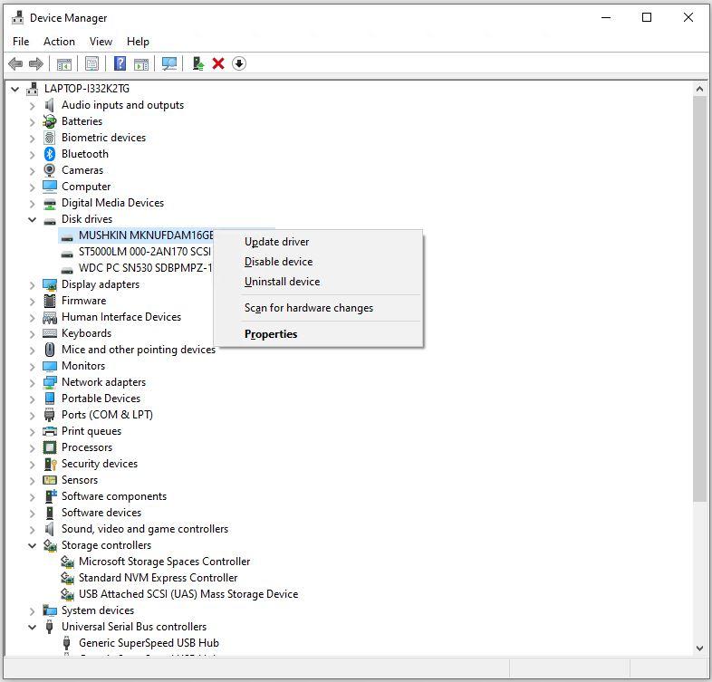
Task: Click the Action Center toolbar icon beside Help
Action: click(141, 63)
